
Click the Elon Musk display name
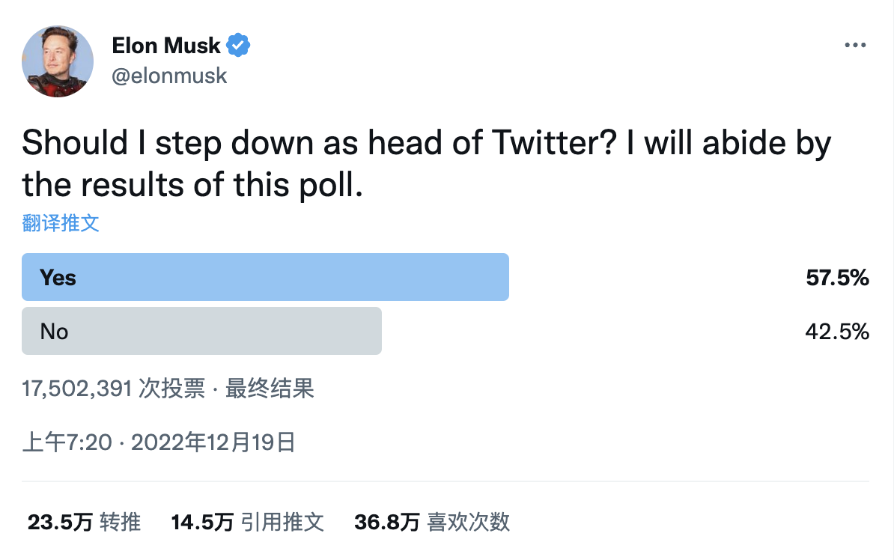pyautogui.click(x=166, y=46)
